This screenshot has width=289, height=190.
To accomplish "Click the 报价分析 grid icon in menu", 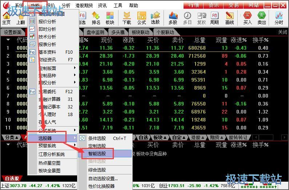I will pyautogui.click(x=32, y=21).
